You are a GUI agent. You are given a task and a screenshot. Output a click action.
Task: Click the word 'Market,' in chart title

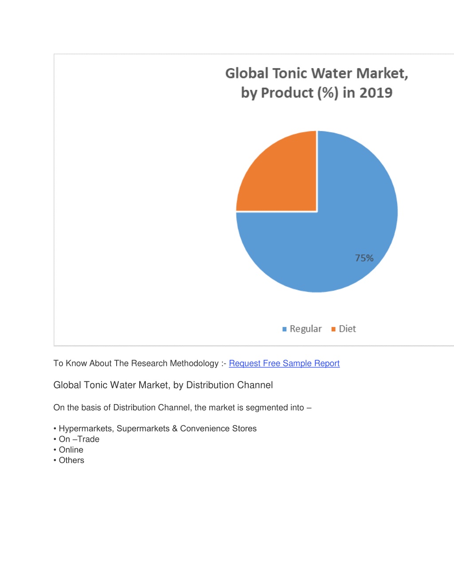pos(382,73)
